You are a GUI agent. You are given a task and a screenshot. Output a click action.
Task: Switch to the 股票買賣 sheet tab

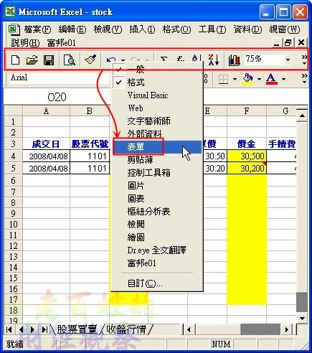click(x=77, y=329)
